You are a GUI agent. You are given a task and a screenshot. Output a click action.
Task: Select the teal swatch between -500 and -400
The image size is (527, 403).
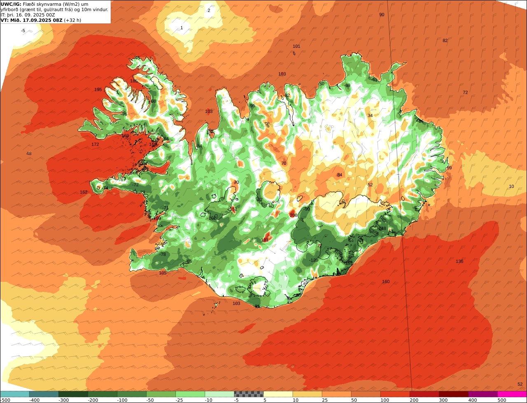tap(14, 394)
